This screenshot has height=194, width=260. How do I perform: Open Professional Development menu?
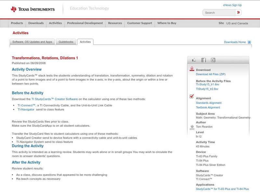85,23
